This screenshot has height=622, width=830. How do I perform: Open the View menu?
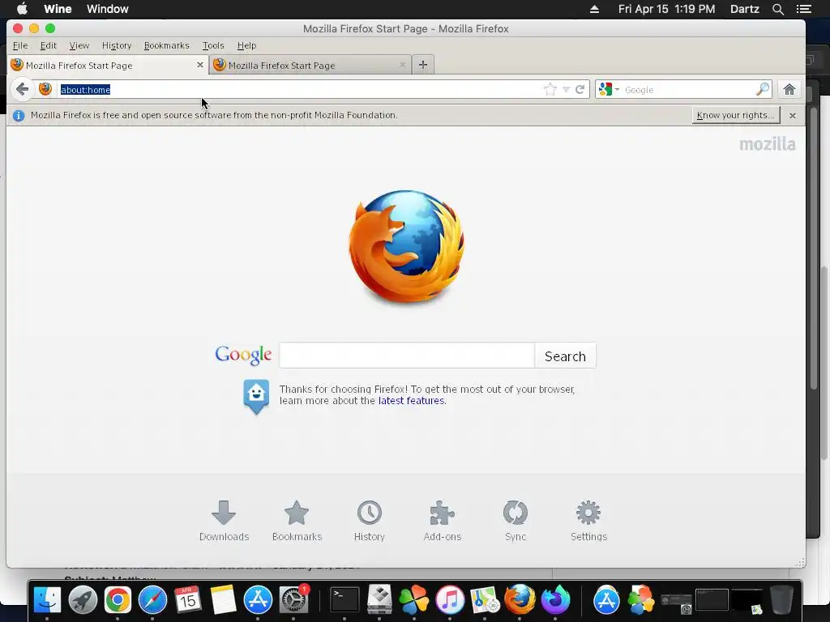pos(79,45)
